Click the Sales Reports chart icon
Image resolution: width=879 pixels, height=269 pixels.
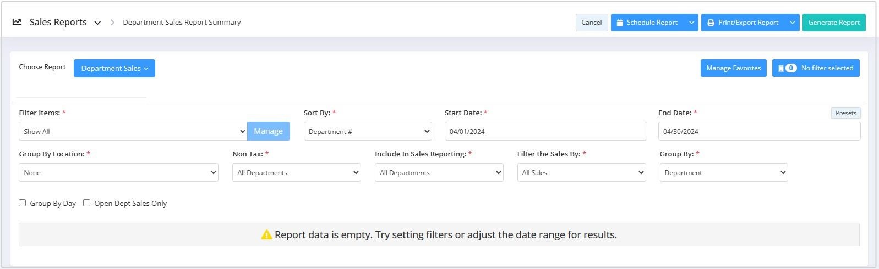(17, 22)
